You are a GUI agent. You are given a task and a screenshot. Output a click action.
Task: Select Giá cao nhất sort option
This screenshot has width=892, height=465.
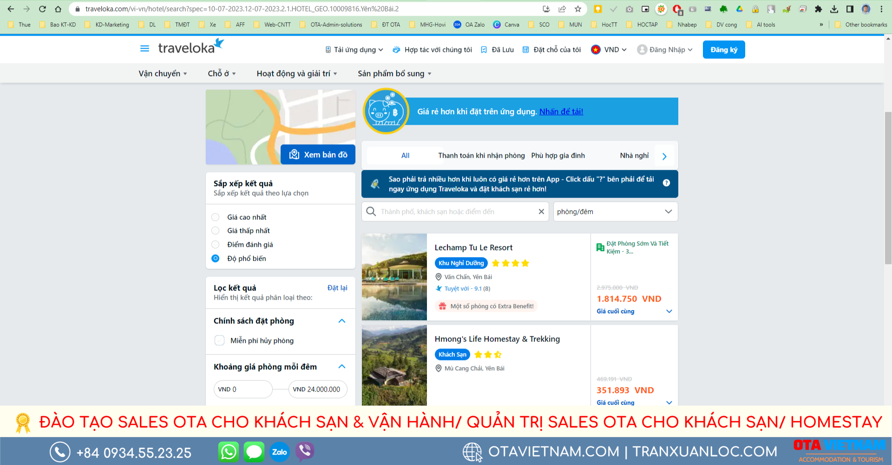coord(216,217)
